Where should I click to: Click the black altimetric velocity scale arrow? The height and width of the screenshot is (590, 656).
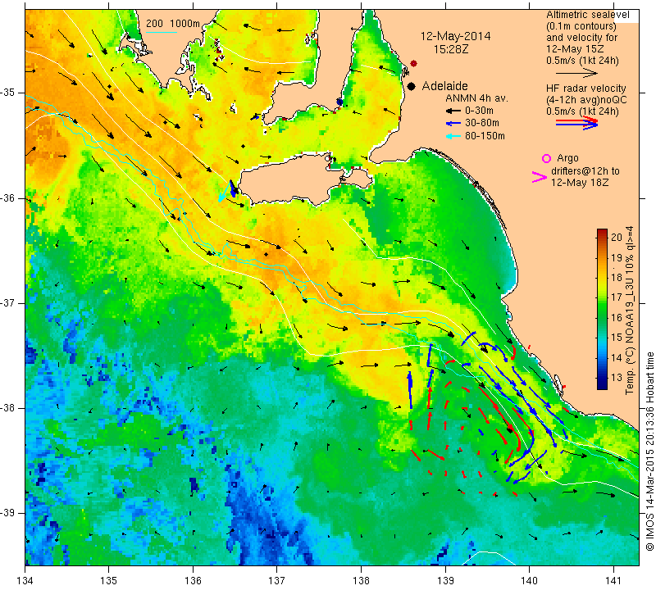click(x=577, y=73)
